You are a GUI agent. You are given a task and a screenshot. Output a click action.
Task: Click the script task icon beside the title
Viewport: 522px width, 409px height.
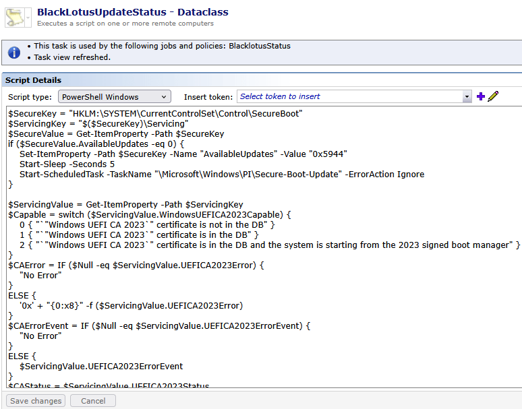click(13, 16)
